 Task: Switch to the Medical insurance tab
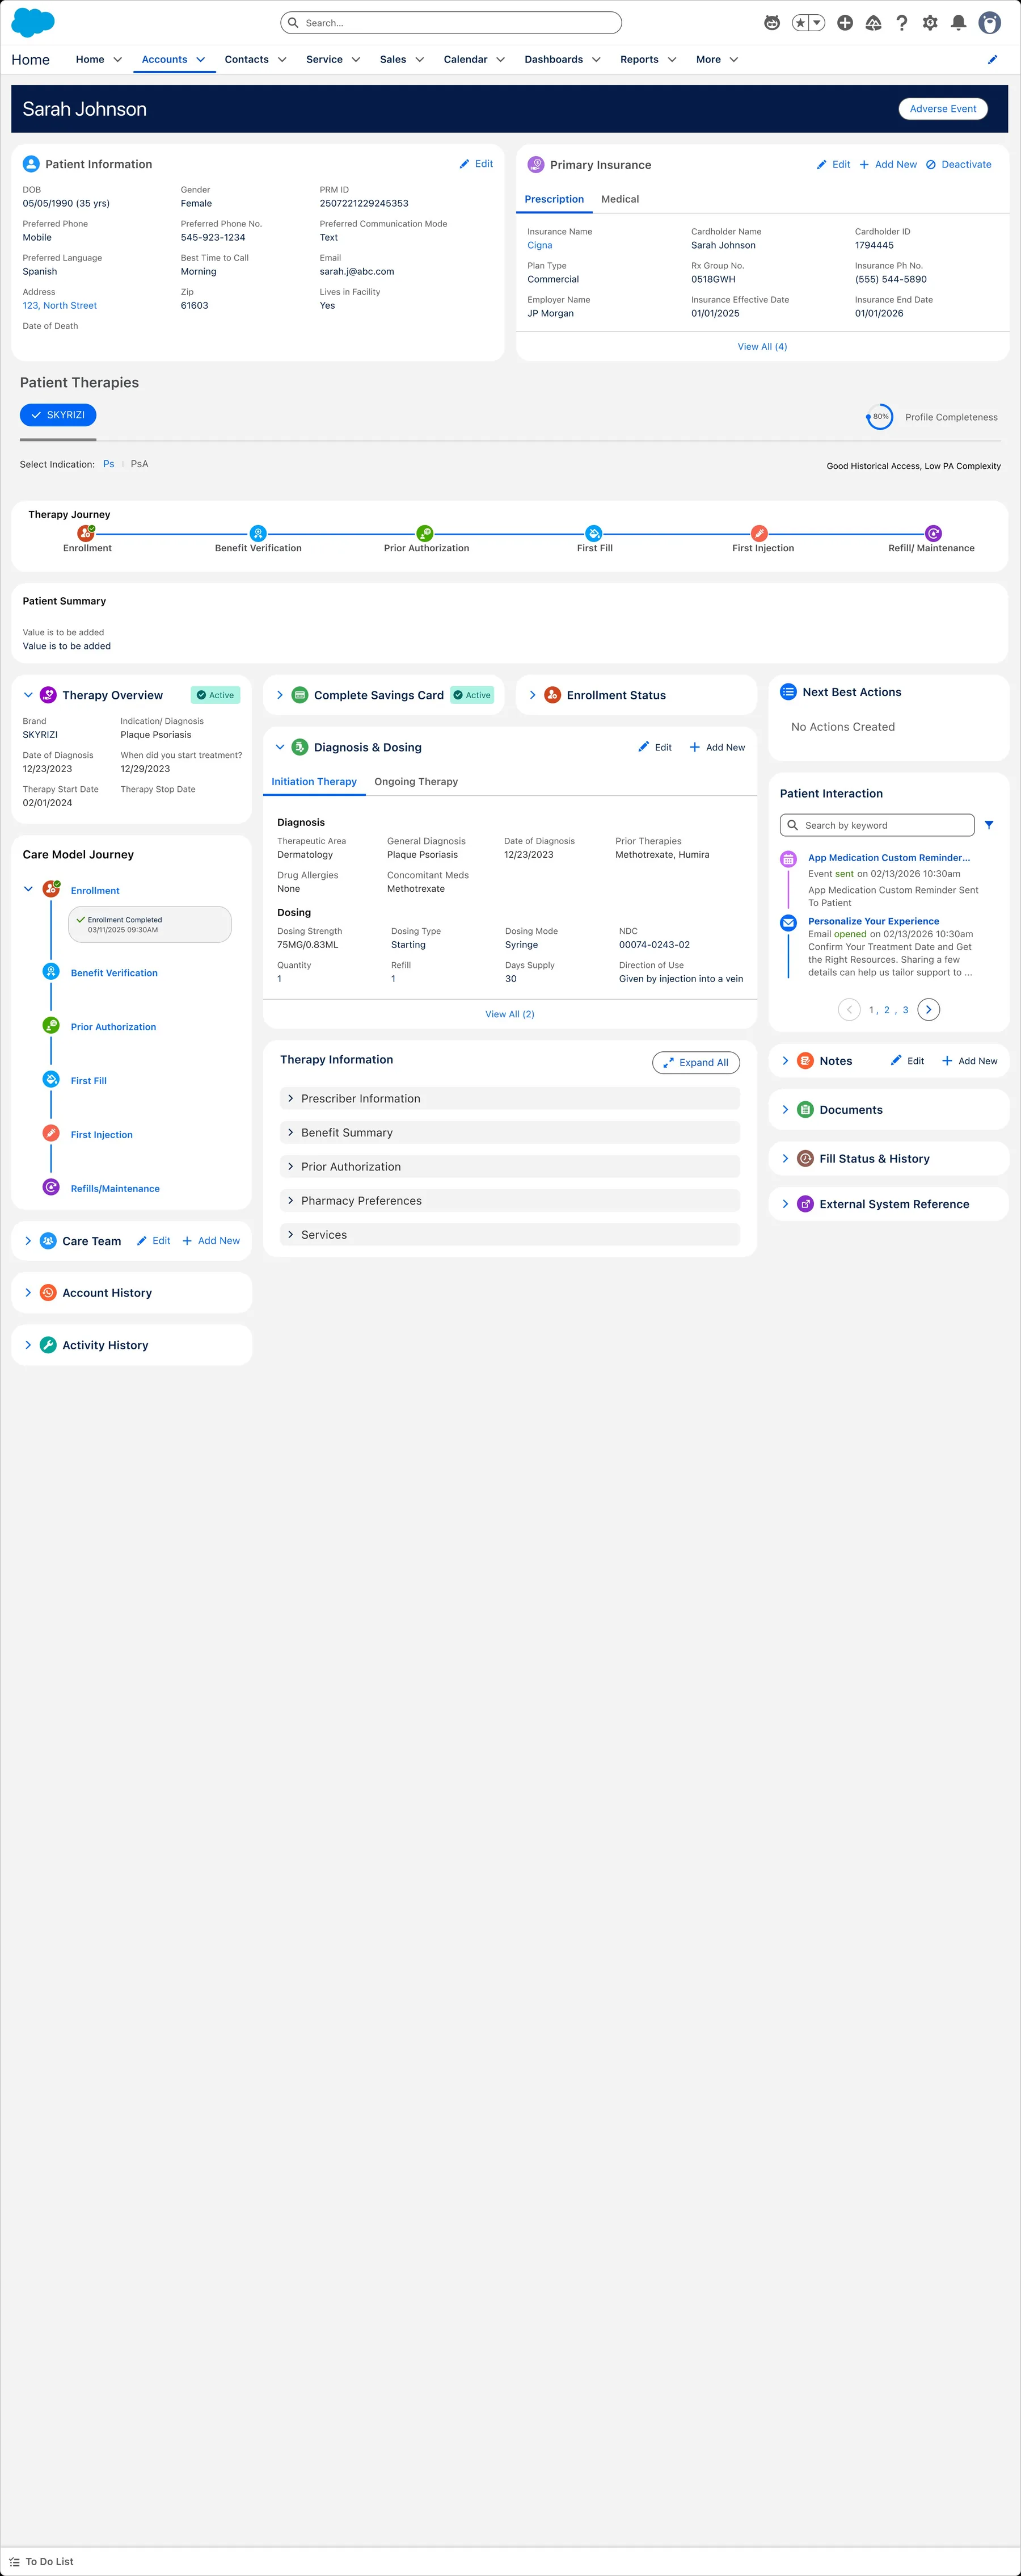619,199
